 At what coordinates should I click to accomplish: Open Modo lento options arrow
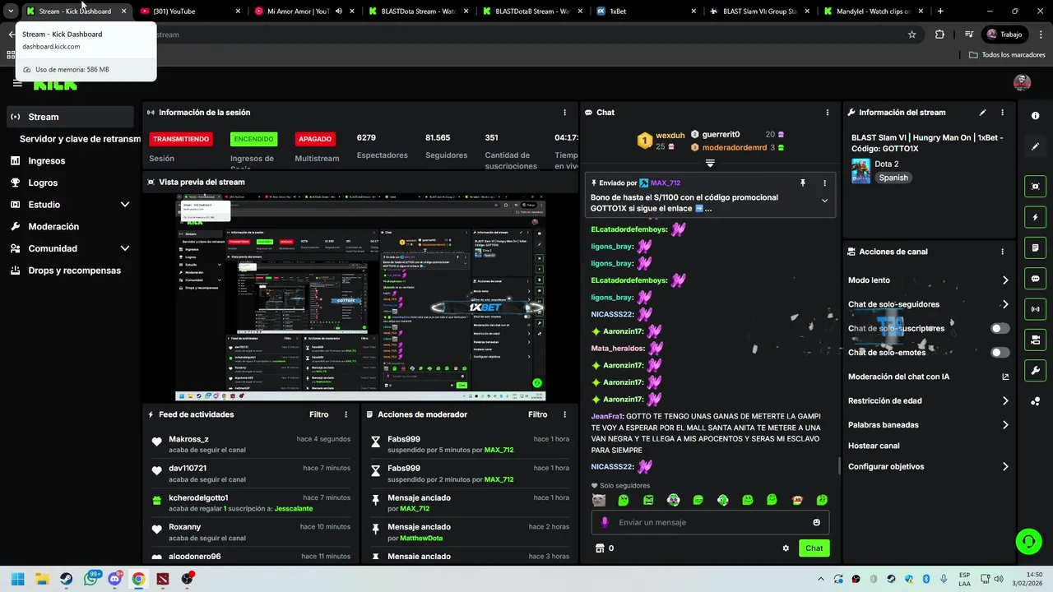pos(1005,280)
